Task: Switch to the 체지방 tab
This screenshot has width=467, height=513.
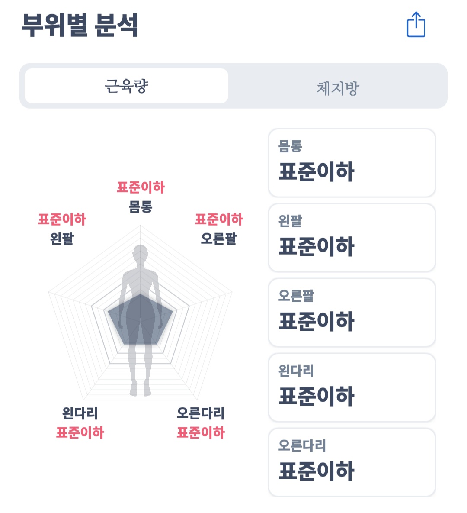Action: click(338, 87)
